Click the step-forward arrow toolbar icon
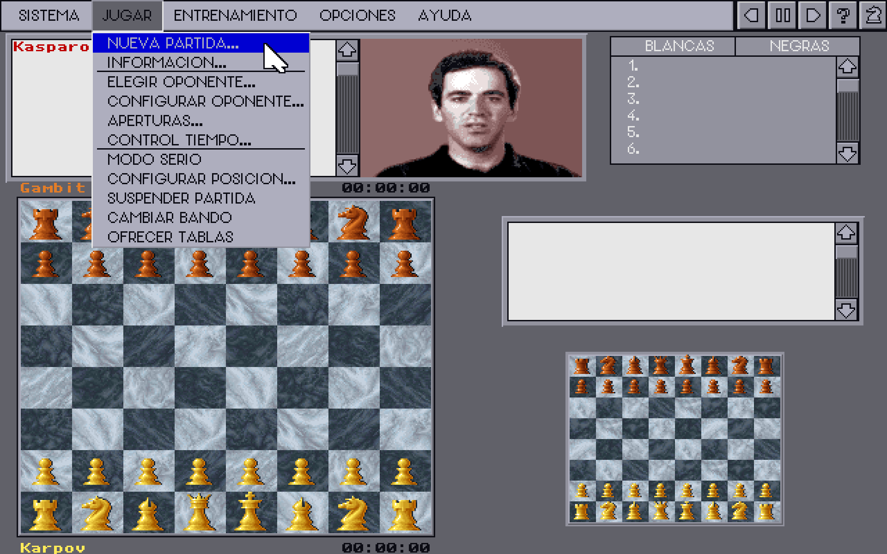The image size is (887, 554). (x=813, y=15)
